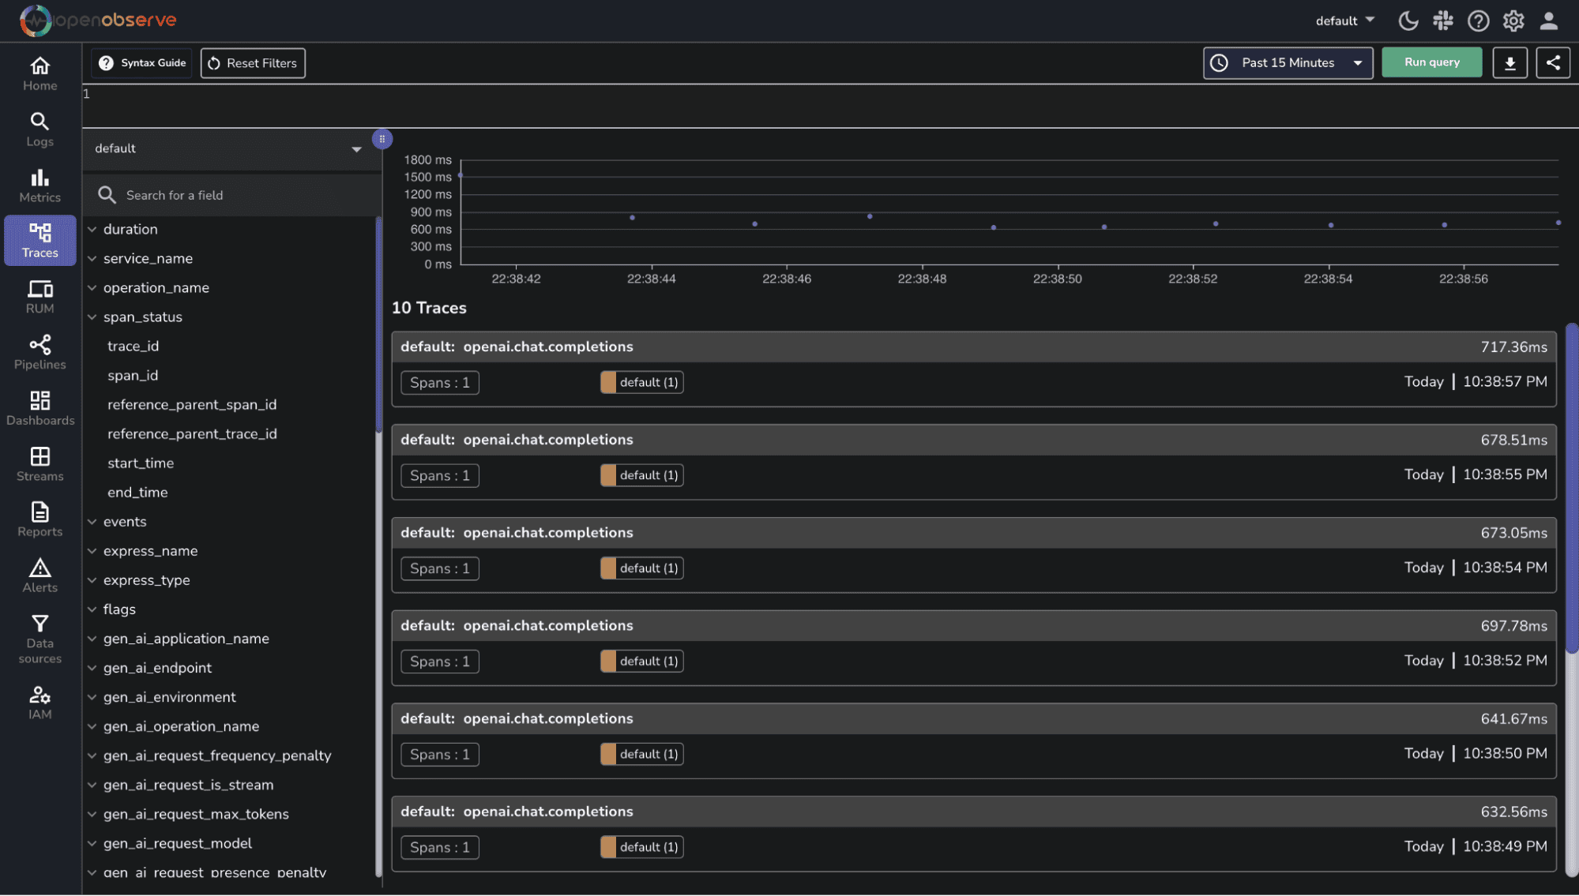
Task: Collapse field list with splitter handle
Action: tap(382, 139)
